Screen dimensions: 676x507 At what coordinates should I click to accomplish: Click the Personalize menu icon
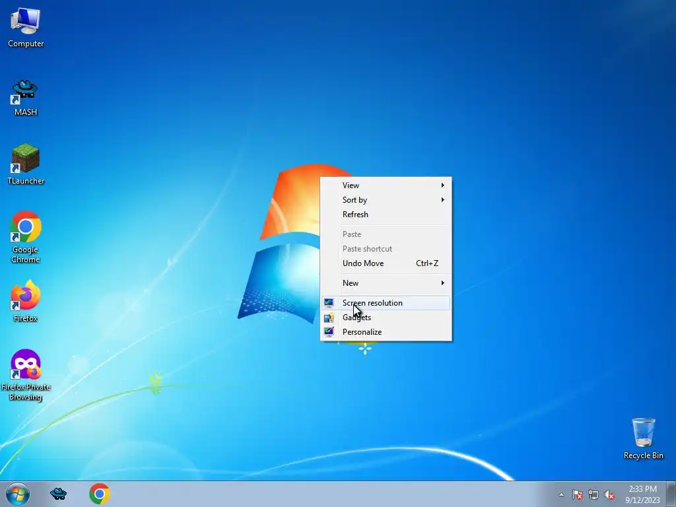pyautogui.click(x=329, y=332)
